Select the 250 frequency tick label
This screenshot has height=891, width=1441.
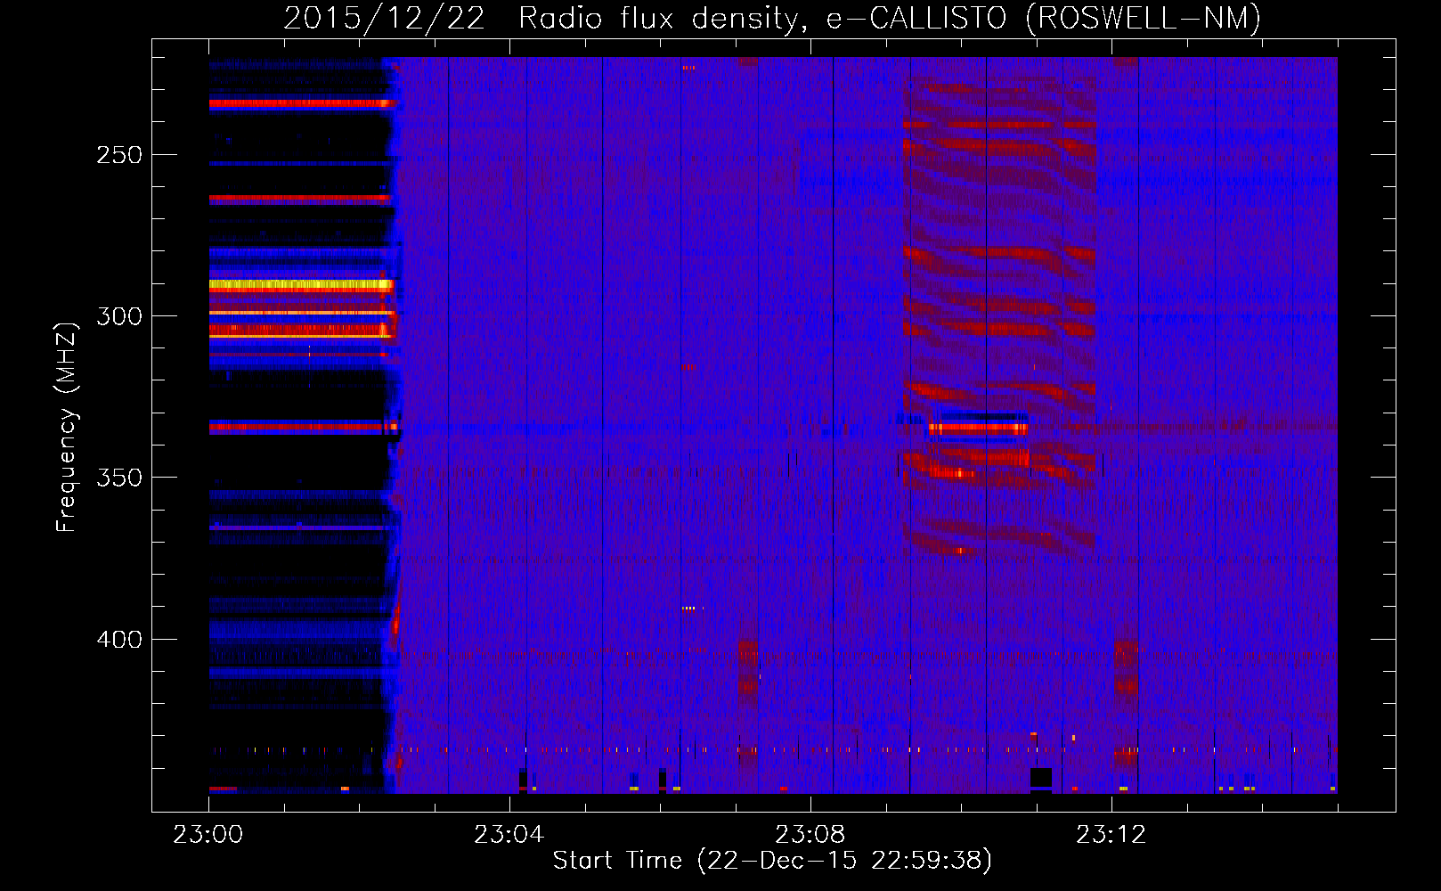pyautogui.click(x=119, y=155)
